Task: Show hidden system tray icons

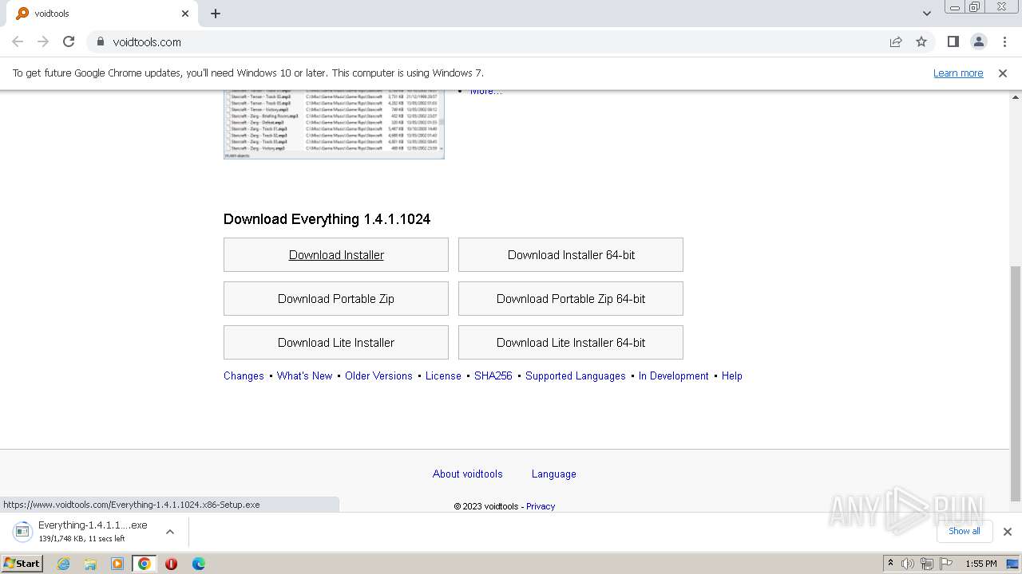Action: tap(890, 564)
